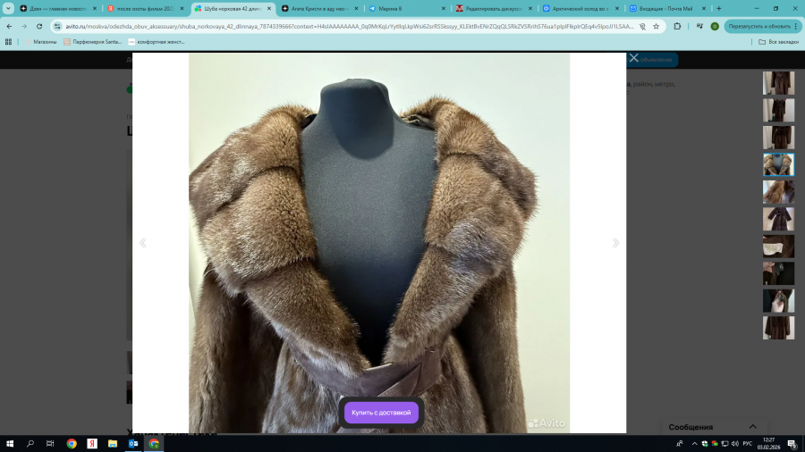805x452 pixels.
Task: Open a new browser tab with plus
Action: [x=718, y=8]
